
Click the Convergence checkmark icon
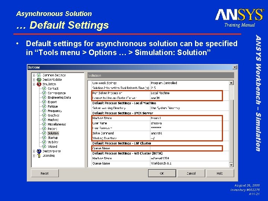click(x=44, y=93)
